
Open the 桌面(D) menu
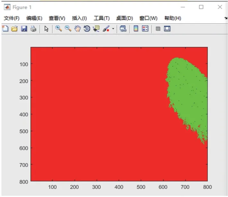pyautogui.click(x=125, y=18)
